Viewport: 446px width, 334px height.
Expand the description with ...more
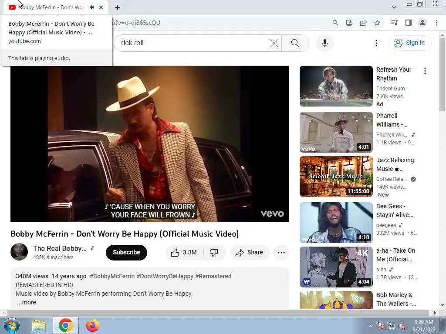[x=27, y=303]
